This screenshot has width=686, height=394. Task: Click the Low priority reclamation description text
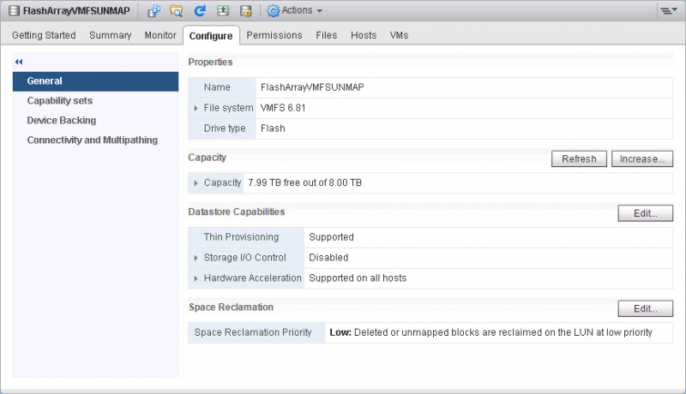click(490, 332)
